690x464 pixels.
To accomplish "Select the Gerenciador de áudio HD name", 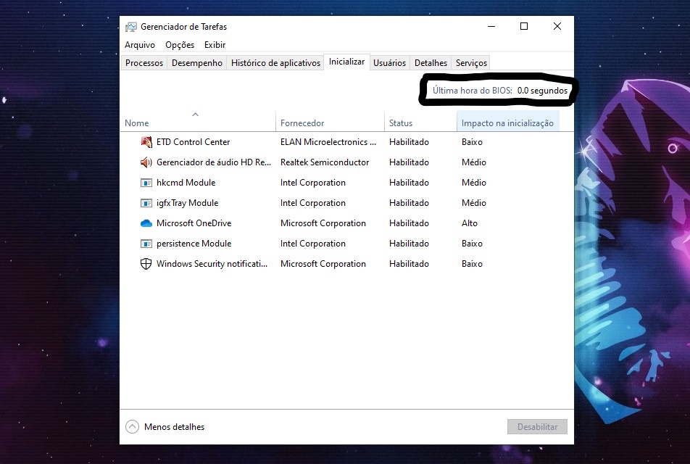I will (x=214, y=162).
